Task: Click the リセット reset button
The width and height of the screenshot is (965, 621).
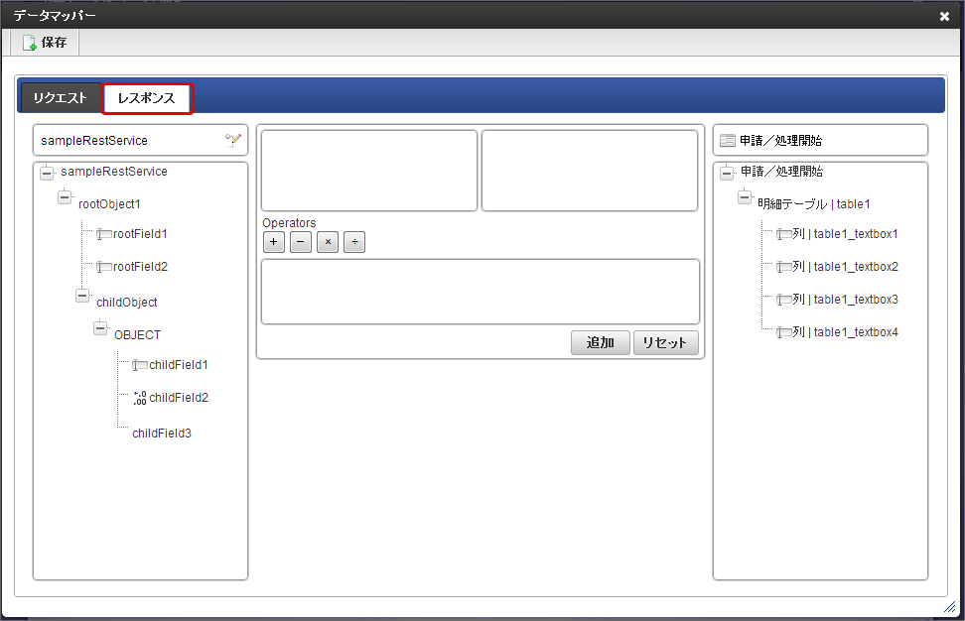Action: 665,342
